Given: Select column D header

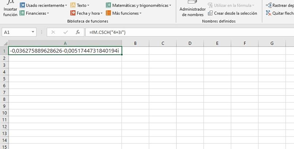Looking at the screenshot, I should tap(190, 43).
